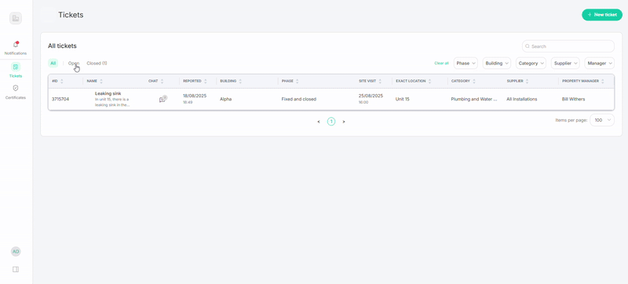This screenshot has width=628, height=284.
Task: Go to next page arrow
Action: pos(344,122)
